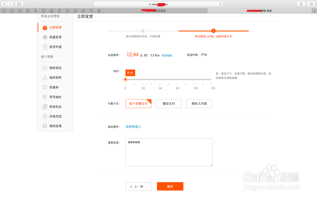Screen dimensions: 317x198
Task: Submit the order with 提交 button
Action: pyautogui.click(x=170, y=187)
